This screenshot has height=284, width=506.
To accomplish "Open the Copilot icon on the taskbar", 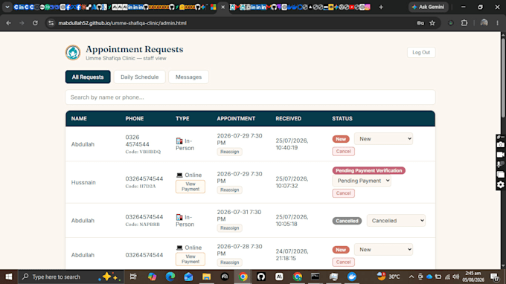I will point(152,277).
